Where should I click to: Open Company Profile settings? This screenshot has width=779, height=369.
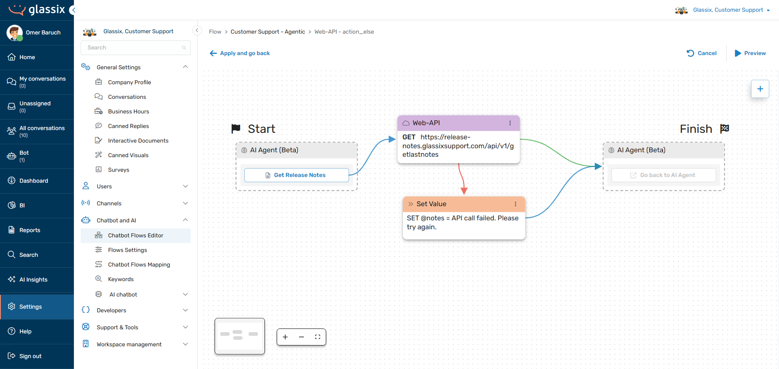pos(136,82)
